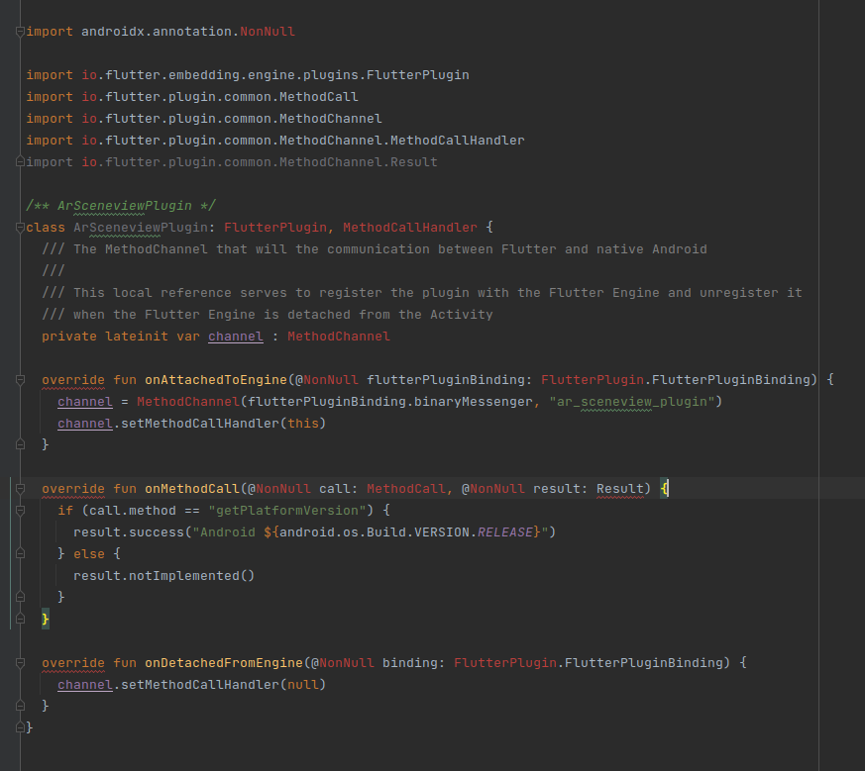865x771 pixels.
Task: Click the lateinit keyword
Action: coord(137,337)
